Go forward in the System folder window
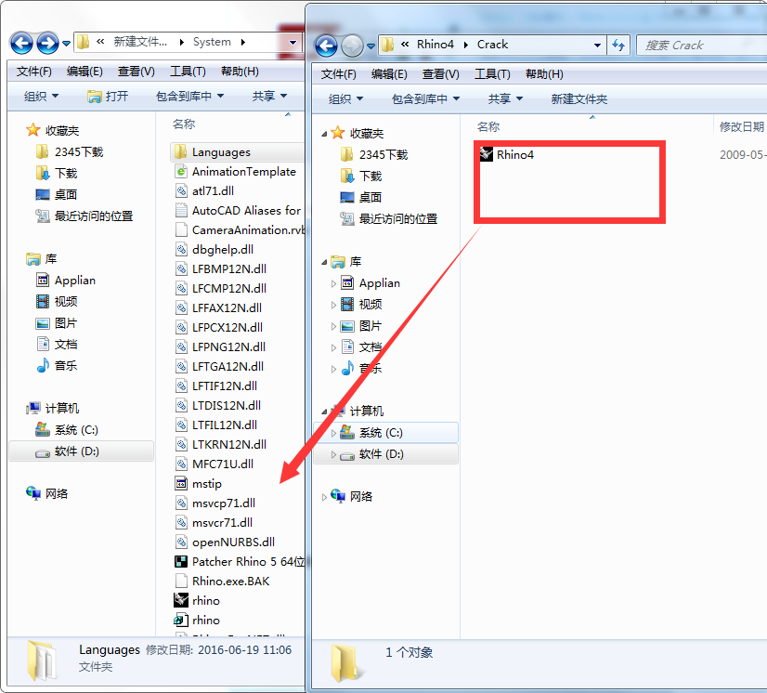Image resolution: width=767 pixels, height=693 pixels. pos(48,43)
